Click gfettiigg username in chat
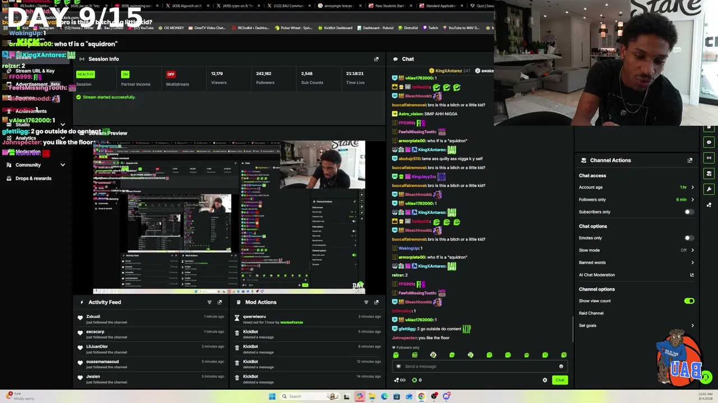 pos(407,329)
